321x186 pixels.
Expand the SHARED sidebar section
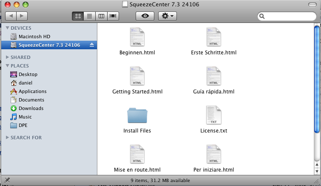(7, 57)
